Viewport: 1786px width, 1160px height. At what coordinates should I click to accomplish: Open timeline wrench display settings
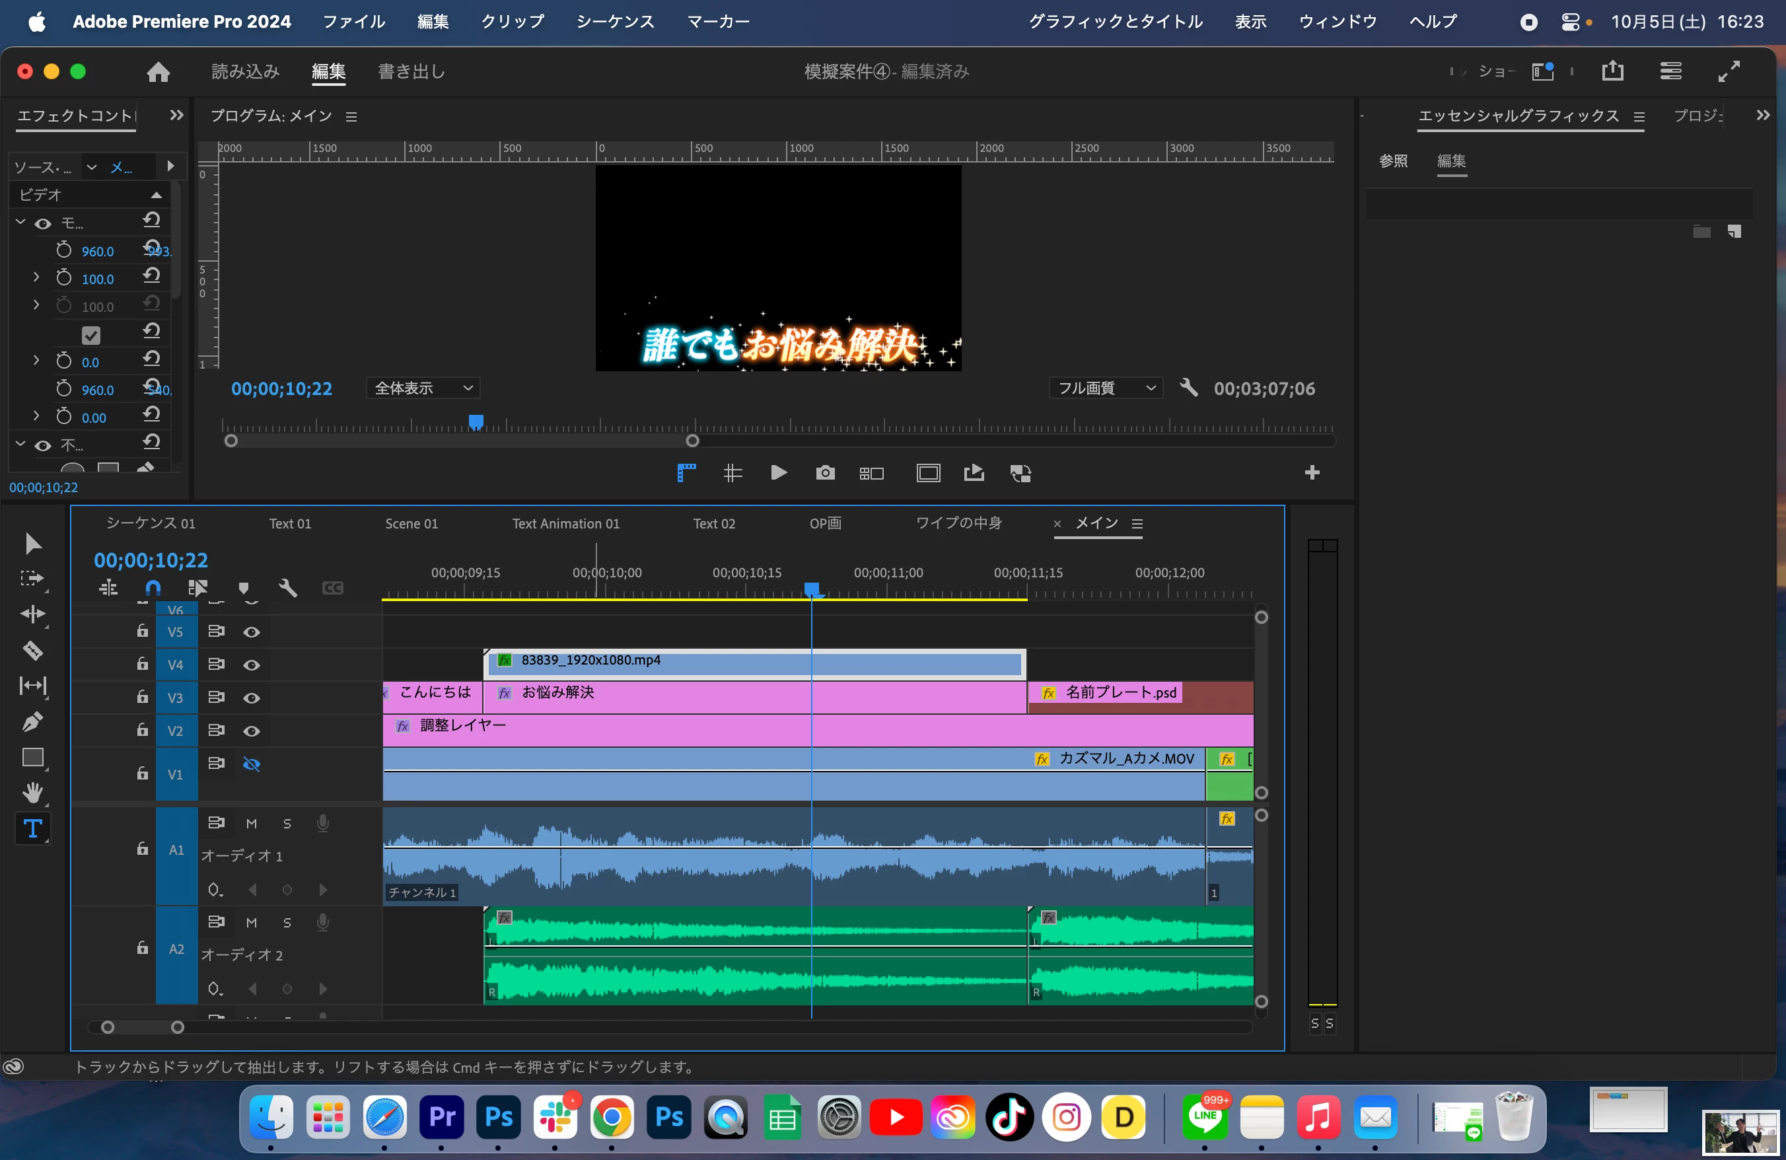coord(288,587)
